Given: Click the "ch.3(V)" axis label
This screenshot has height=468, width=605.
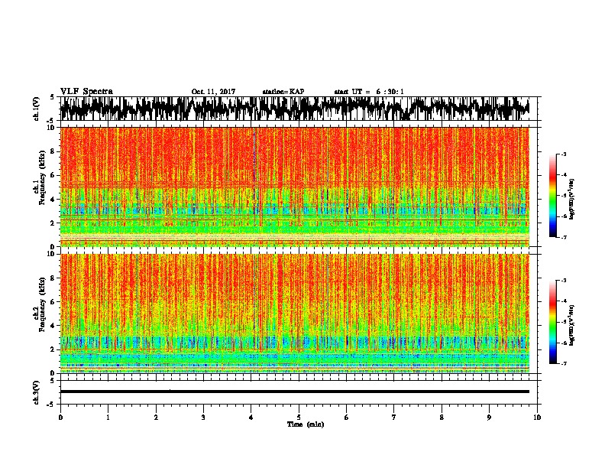Looking at the screenshot, I should (x=36, y=393).
